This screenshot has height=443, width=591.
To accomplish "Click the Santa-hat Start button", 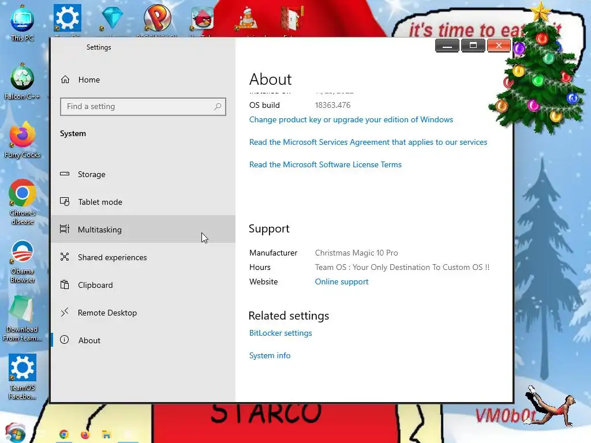I will pyautogui.click(x=15, y=433).
